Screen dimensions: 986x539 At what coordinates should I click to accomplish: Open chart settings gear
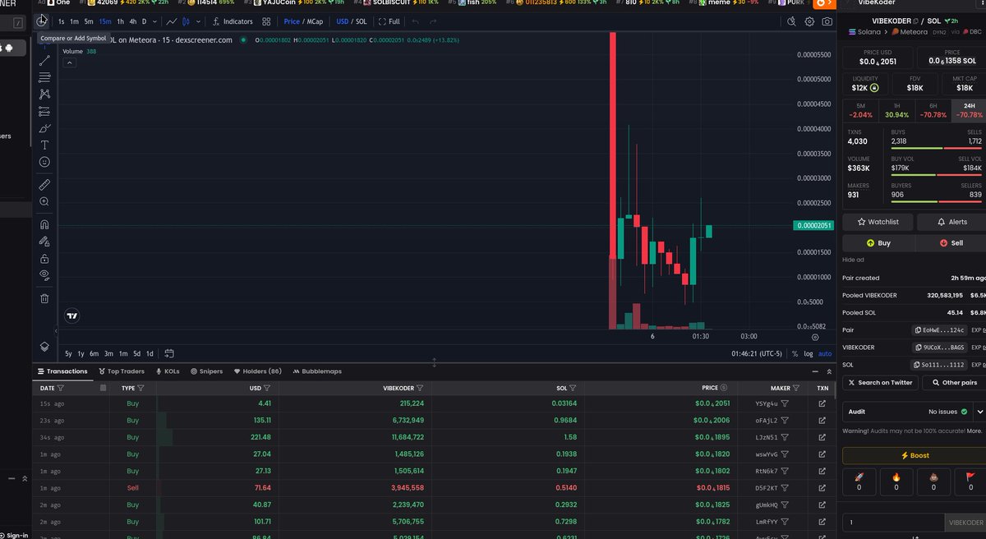pyautogui.click(x=810, y=21)
